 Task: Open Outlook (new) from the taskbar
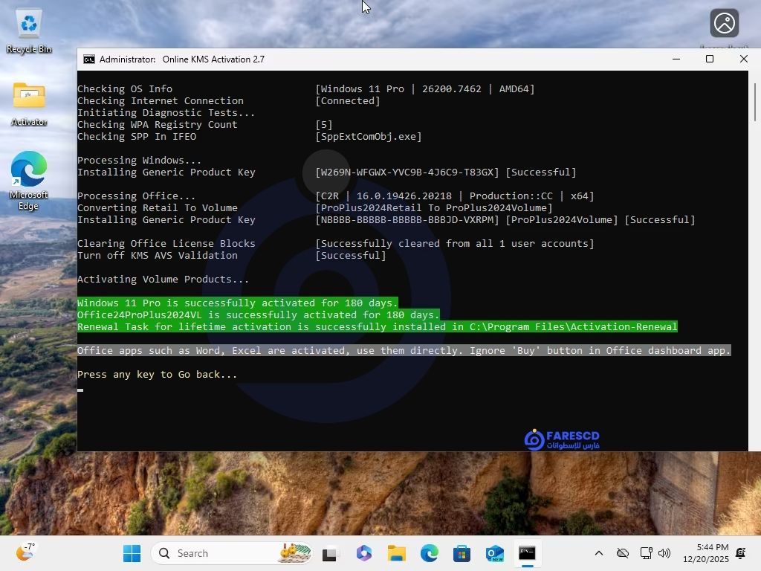[494, 554]
